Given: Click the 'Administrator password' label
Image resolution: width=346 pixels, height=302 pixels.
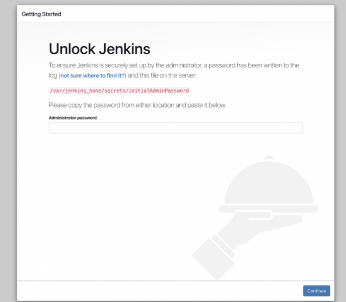Looking at the screenshot, I should point(73,118).
